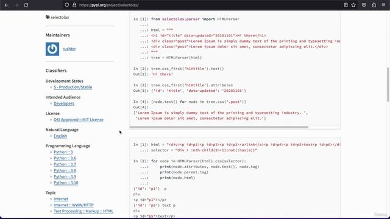390x219 pixels.
Task: Open the Python :: 3.6 classifier link
Action: 65,158
